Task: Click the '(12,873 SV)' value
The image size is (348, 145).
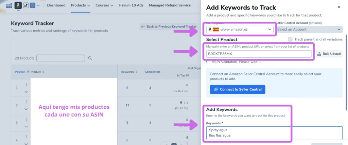Action: 181,91
